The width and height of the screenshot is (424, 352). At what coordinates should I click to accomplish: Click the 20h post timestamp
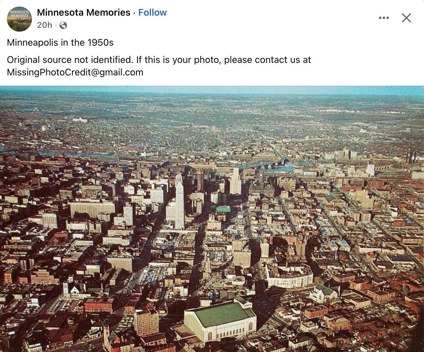[44, 25]
